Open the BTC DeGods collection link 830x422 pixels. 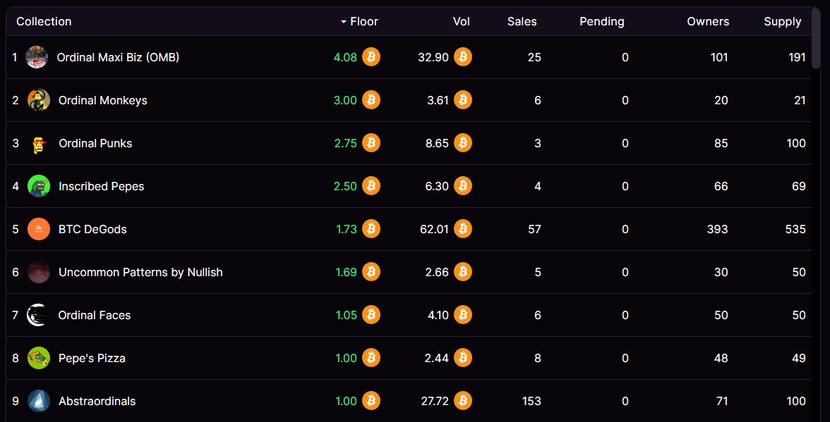pos(92,229)
